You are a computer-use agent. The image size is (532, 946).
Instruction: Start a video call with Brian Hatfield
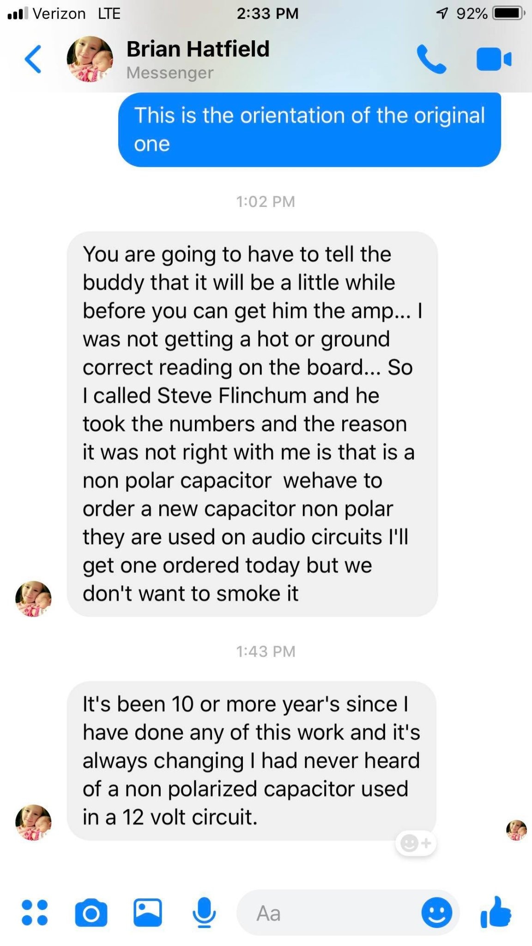coord(494,59)
